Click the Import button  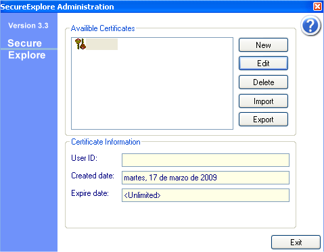click(263, 101)
